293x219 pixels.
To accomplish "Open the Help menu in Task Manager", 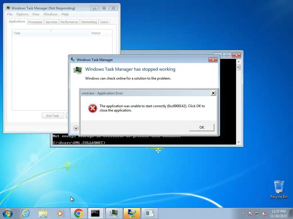I will point(65,14).
